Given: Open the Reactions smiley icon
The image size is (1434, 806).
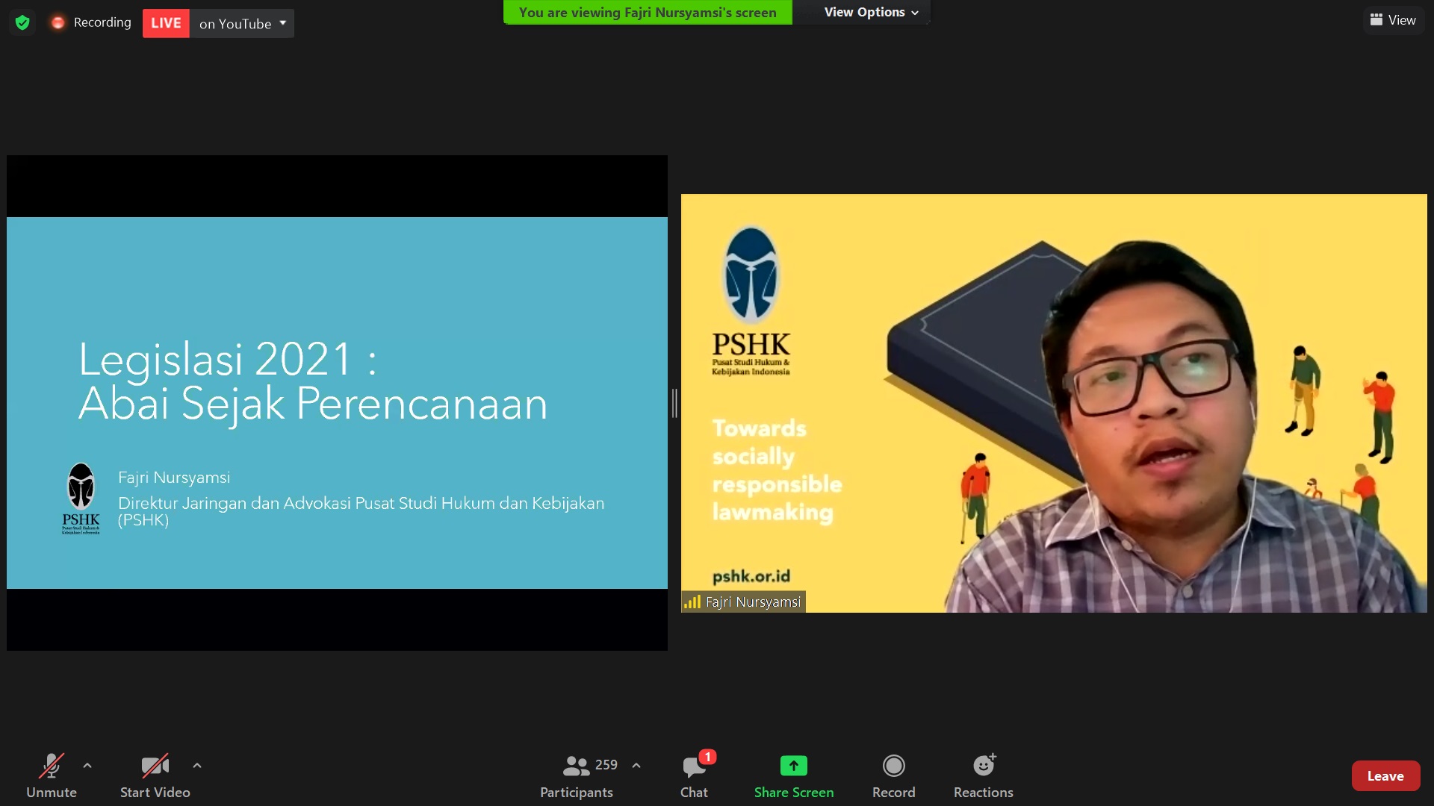Looking at the screenshot, I should [x=983, y=766].
